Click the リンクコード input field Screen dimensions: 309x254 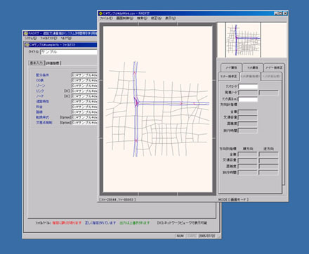click(x=248, y=86)
